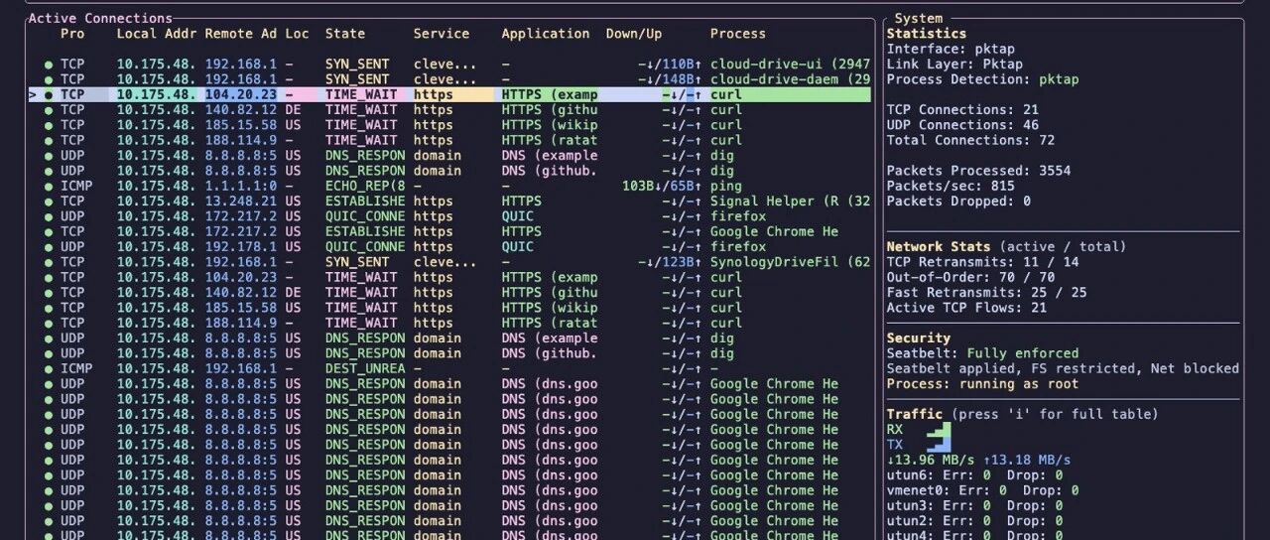
Task: Select the 'cloud-drive-daem (29' process
Action: (x=791, y=79)
